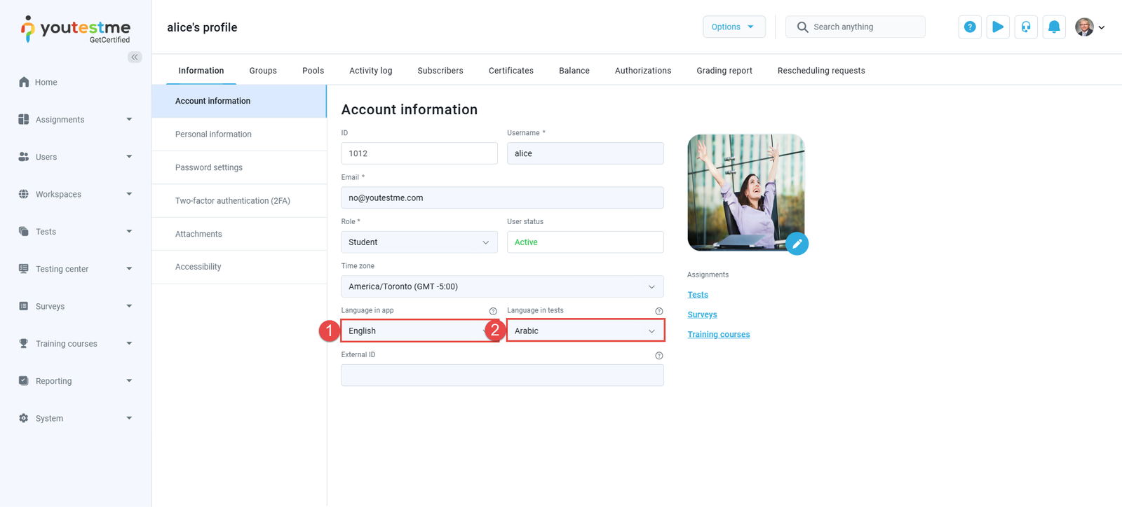Click the Username field containing alice
This screenshot has height=507, width=1122.
coord(586,153)
